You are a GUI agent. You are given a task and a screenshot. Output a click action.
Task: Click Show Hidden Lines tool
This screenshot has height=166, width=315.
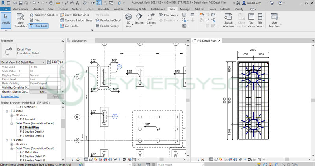pyautogui.click(x=75, y=15)
